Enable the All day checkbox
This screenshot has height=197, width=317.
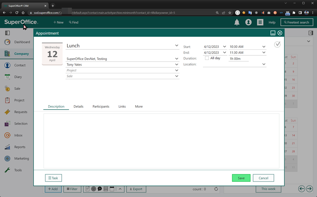207,58
